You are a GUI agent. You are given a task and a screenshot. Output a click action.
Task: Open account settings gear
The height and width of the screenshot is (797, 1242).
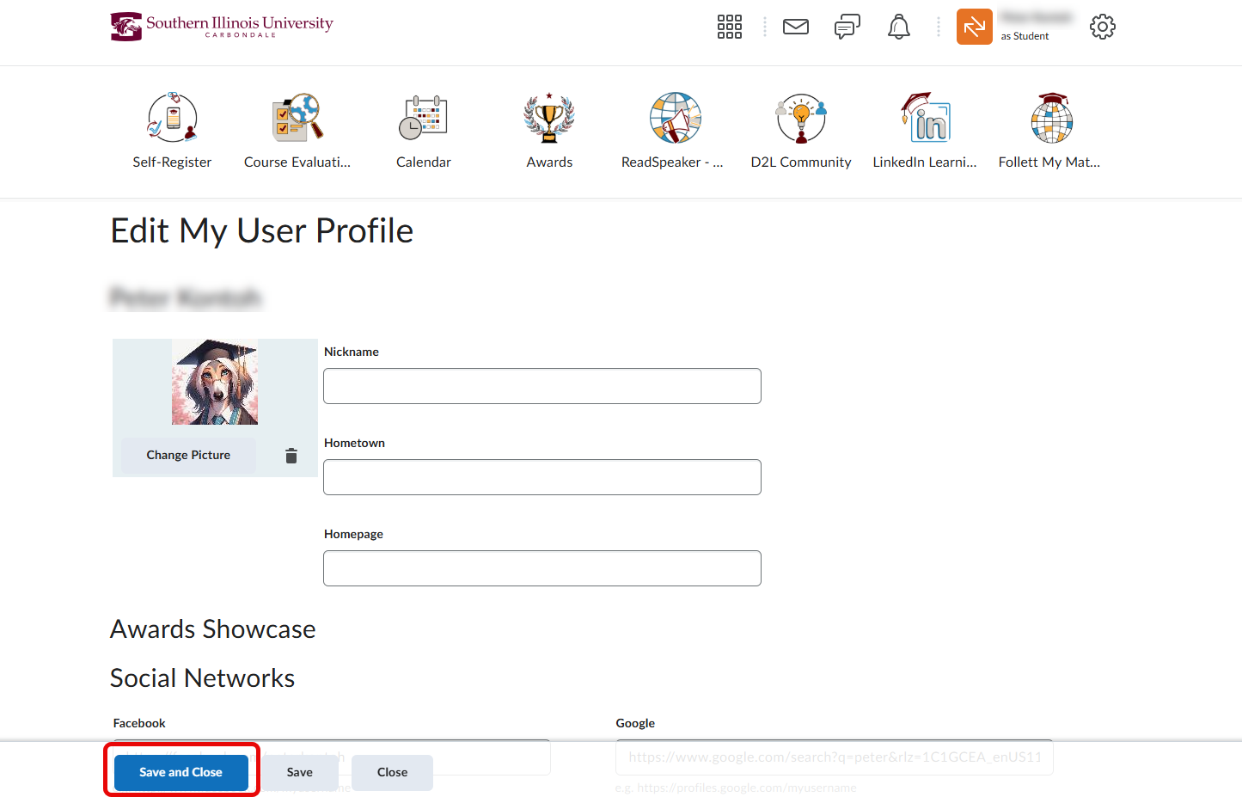point(1102,27)
